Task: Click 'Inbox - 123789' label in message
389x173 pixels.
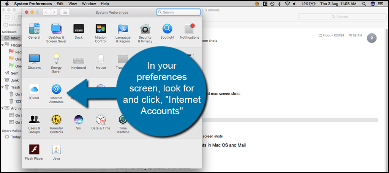Action: [x=331, y=35]
